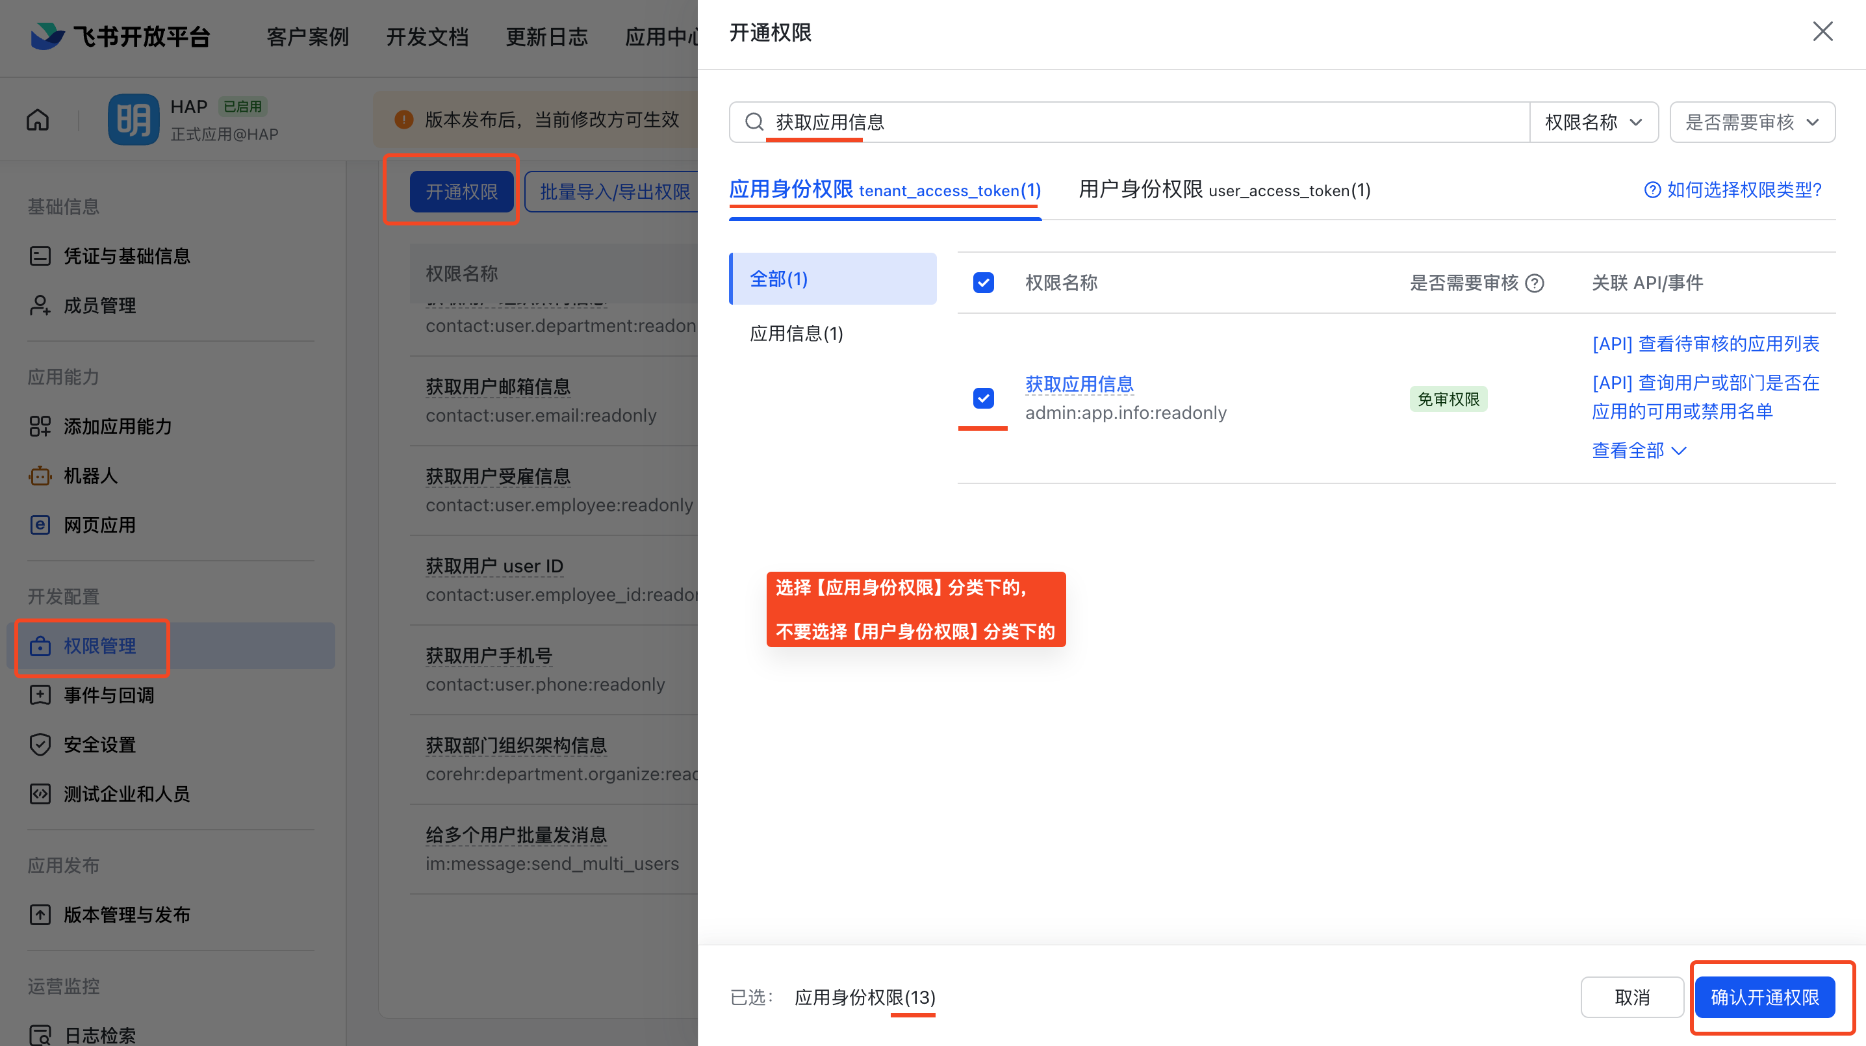Image resolution: width=1866 pixels, height=1046 pixels.
Task: Toggle the select-all checkbox in the table header
Action: click(x=983, y=283)
